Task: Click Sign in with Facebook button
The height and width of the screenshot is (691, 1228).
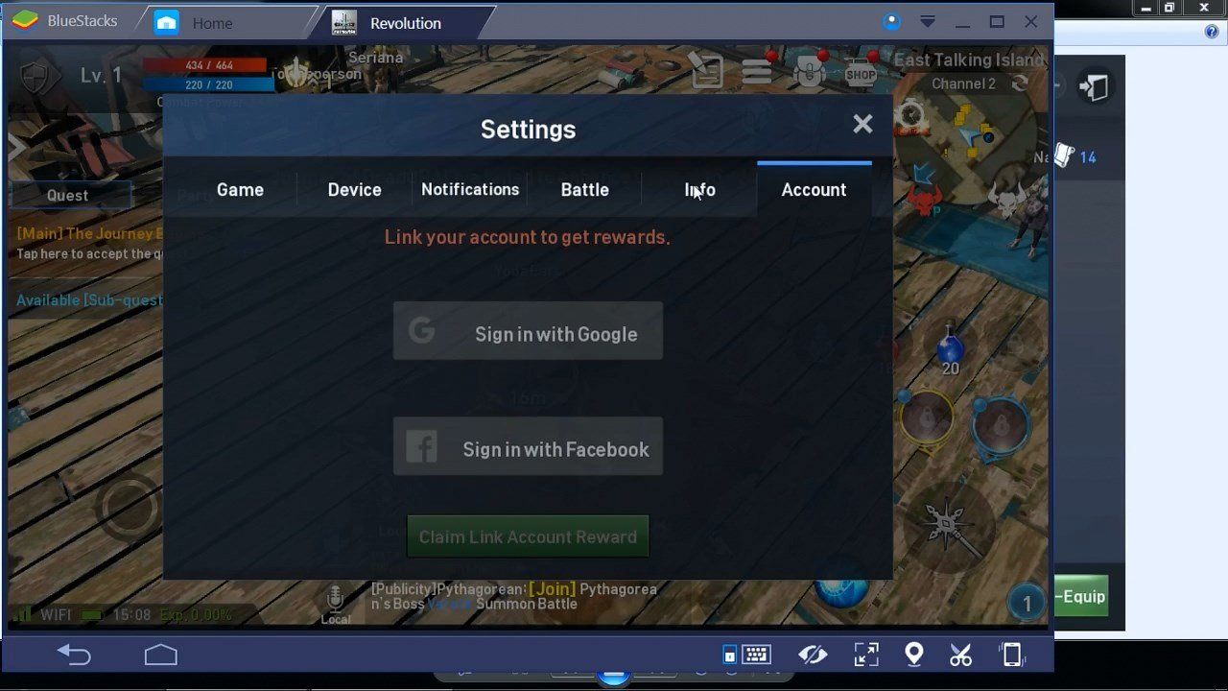Action: (x=528, y=446)
